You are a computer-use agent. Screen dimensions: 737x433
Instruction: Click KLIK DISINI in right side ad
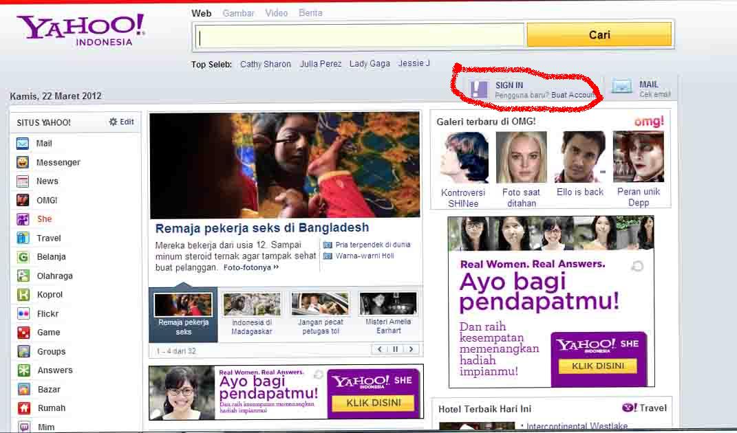[x=598, y=366]
